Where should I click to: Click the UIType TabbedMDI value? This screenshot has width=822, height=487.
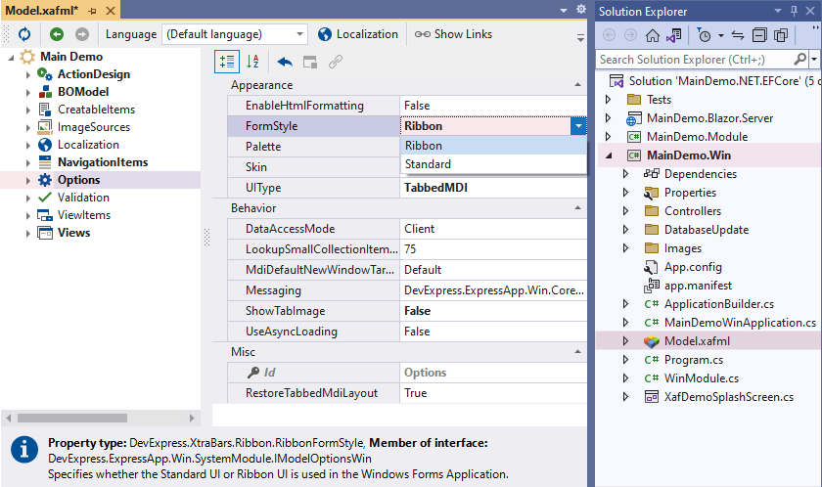[x=493, y=188]
